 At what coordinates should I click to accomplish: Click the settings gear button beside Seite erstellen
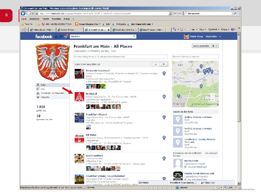click(215, 46)
